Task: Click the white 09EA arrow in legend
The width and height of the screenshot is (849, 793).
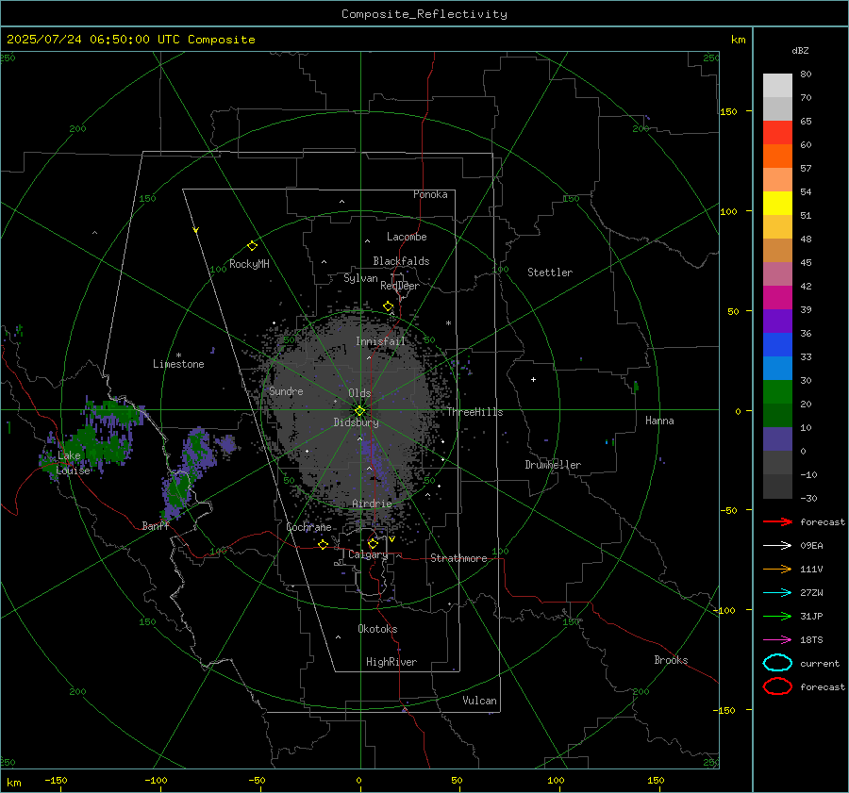Action: pos(777,545)
